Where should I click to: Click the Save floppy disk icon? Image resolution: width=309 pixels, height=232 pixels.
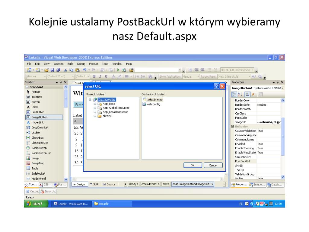click(x=53, y=70)
